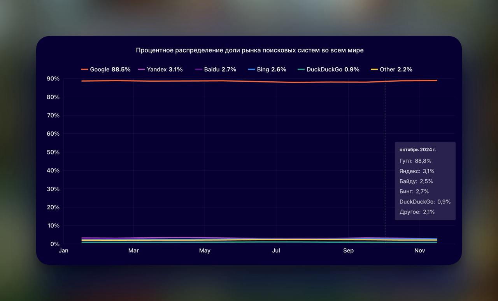Click tooltip row 'Гугл: 88,8%'

(416, 161)
